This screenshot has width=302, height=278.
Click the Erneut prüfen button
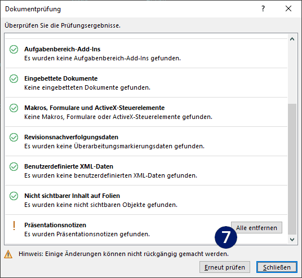tap(225, 267)
